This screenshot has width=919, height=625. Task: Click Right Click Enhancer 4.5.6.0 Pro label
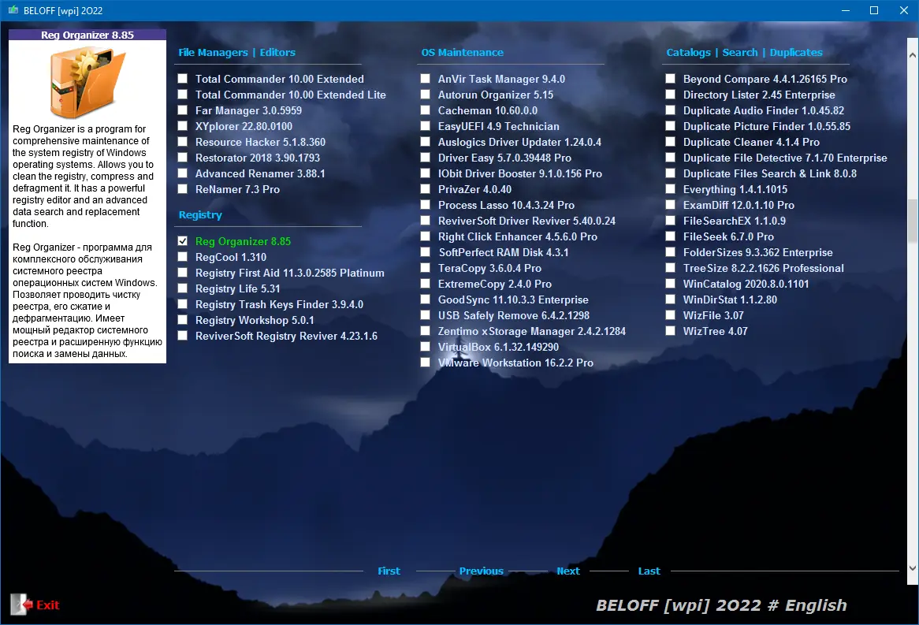tap(518, 237)
